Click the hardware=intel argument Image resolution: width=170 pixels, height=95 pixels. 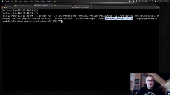(x=63, y=18)
